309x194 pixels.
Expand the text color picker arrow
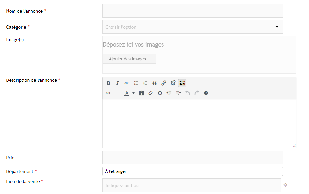[x=133, y=93]
